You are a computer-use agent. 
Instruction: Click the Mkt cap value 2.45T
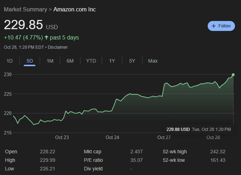coord(136,152)
